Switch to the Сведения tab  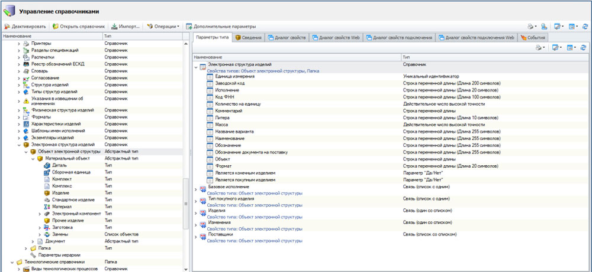point(249,37)
